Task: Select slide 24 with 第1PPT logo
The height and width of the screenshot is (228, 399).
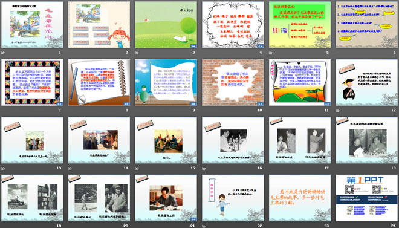Action: click(367, 198)
